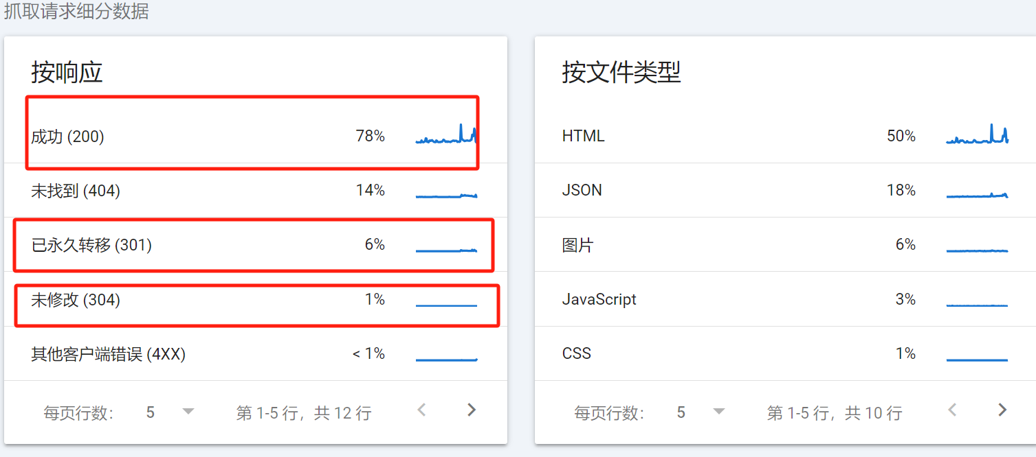Click the JavaScript trend chart
Viewport: 1036px width, 457px height.
[x=976, y=299]
